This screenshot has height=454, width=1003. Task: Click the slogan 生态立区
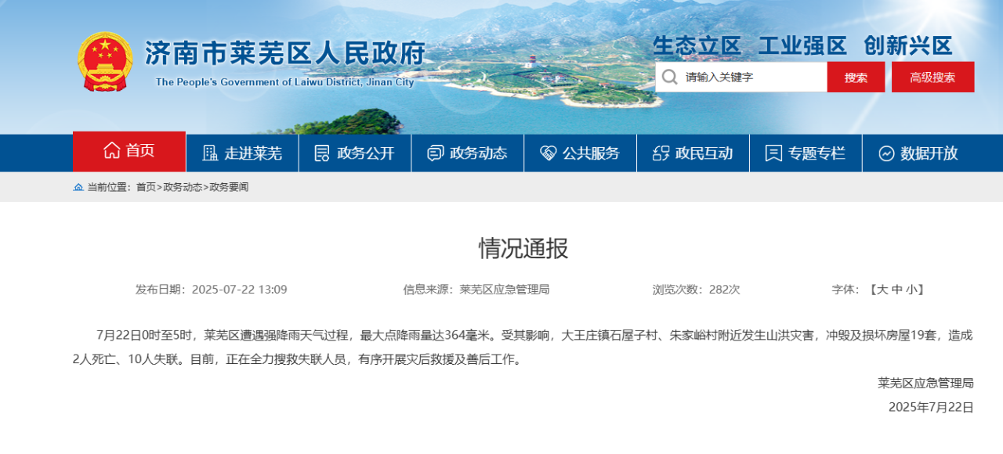click(697, 45)
